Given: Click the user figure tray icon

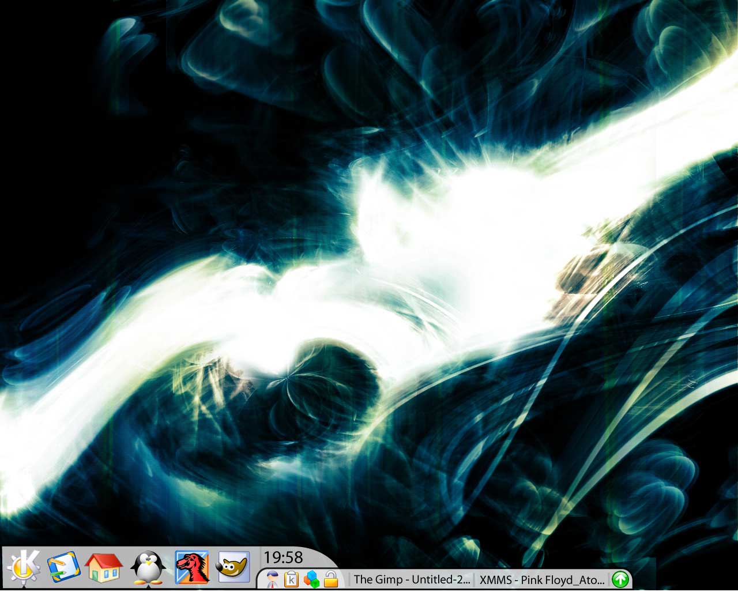Looking at the screenshot, I should [273, 579].
